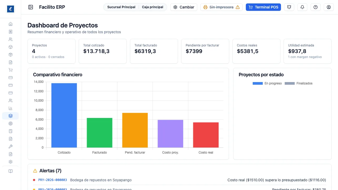Screen dimensions: 338x190
Task: Click the Alertas warning triangle icon
Action: click(x=35, y=171)
